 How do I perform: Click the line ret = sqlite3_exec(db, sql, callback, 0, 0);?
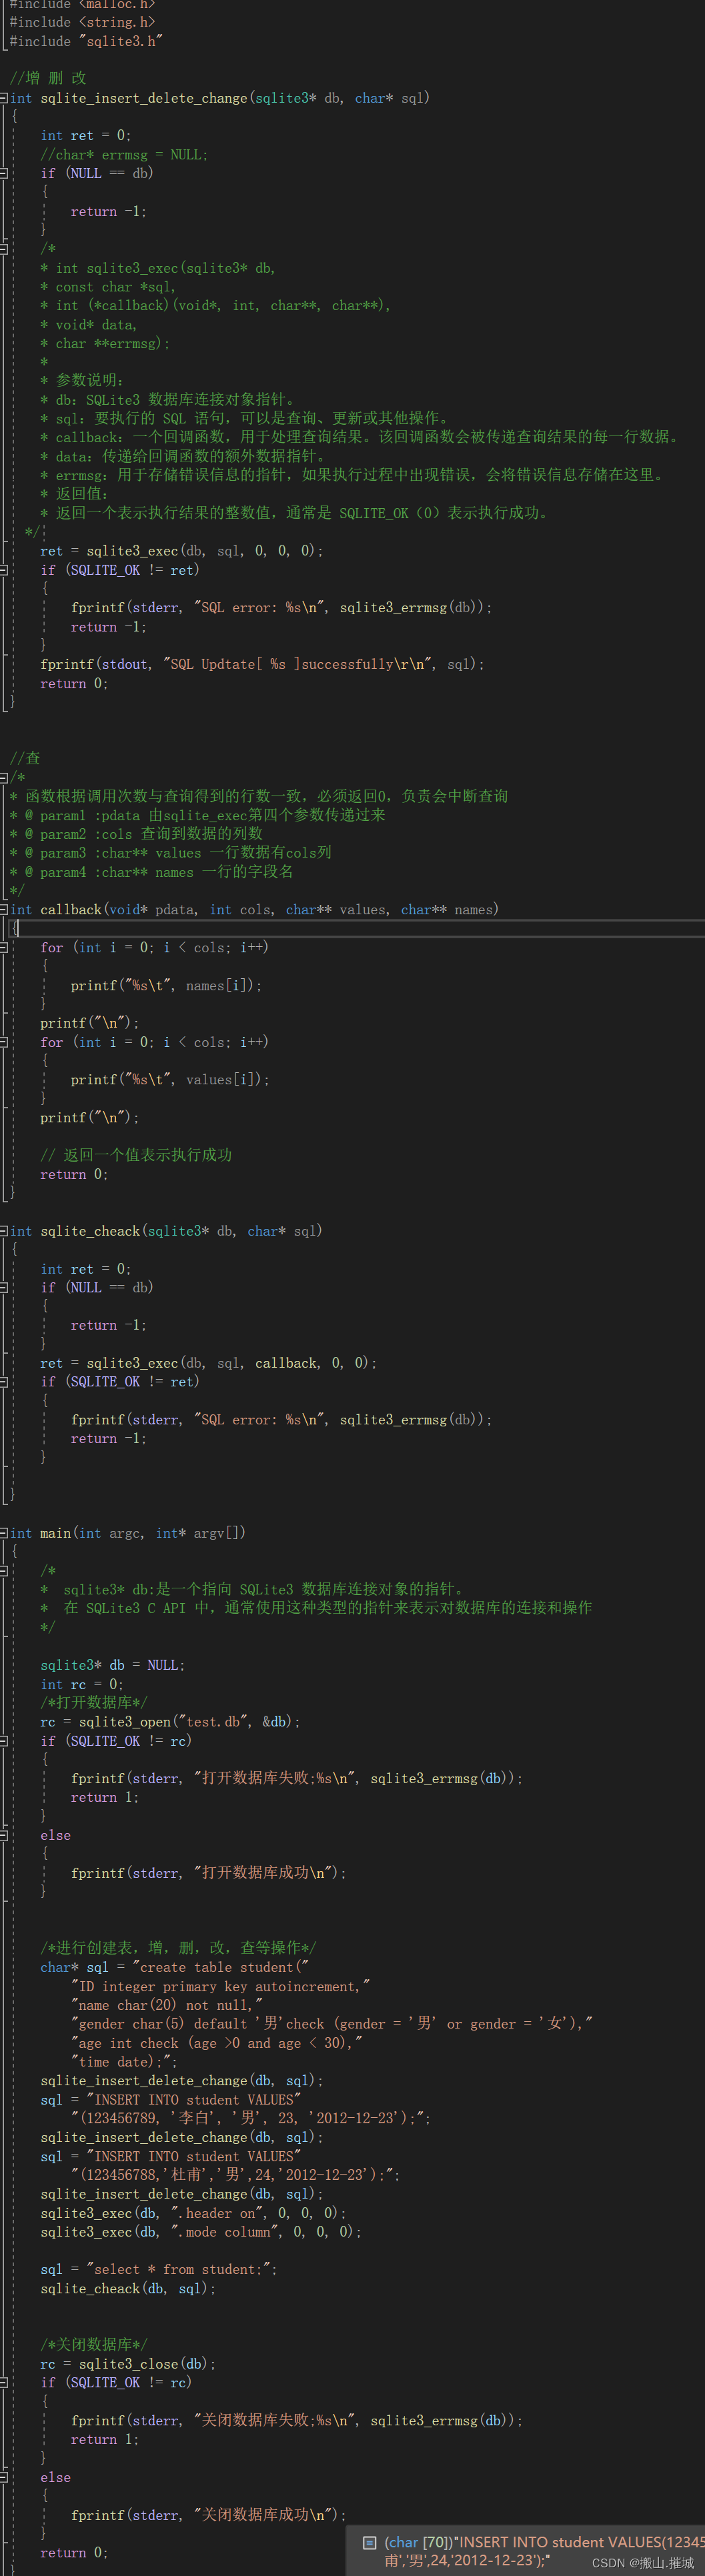pyautogui.click(x=209, y=1363)
